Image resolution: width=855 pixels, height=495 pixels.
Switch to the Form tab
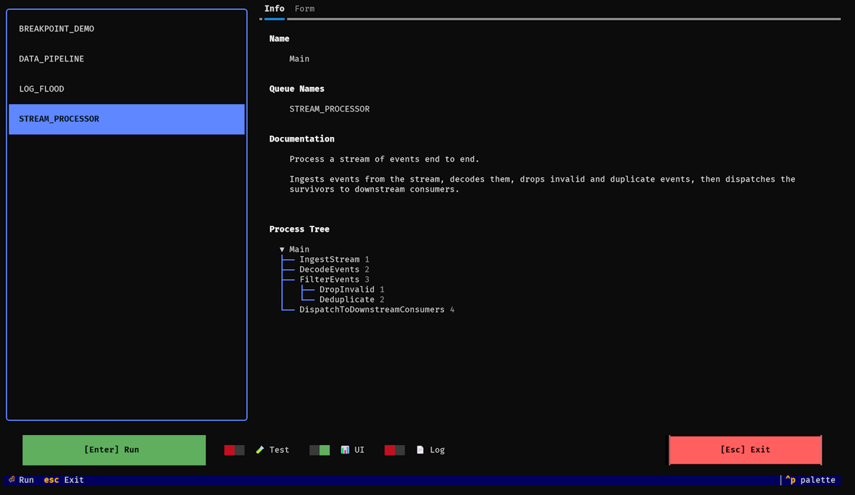[305, 9]
